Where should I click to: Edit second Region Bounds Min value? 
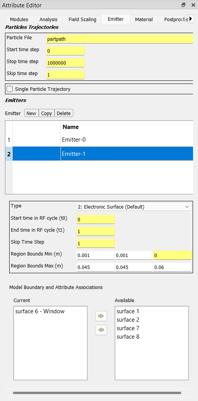(x=134, y=255)
